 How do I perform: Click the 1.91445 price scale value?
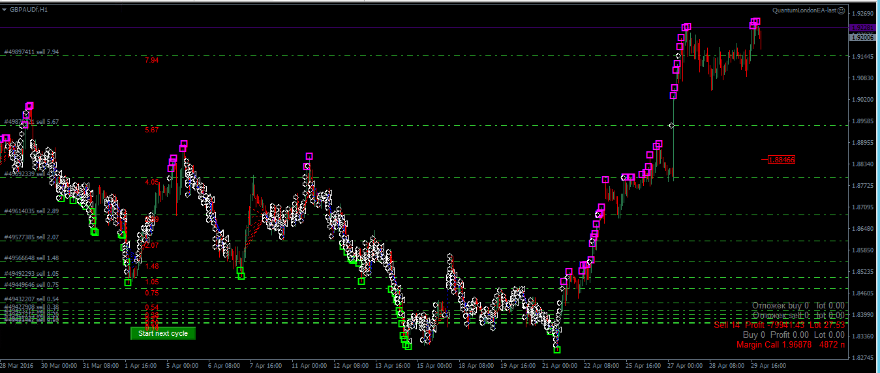coord(864,56)
